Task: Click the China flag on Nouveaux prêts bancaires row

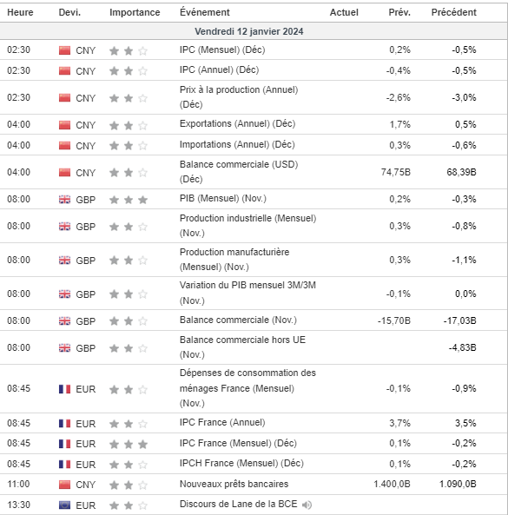Action: click(64, 485)
